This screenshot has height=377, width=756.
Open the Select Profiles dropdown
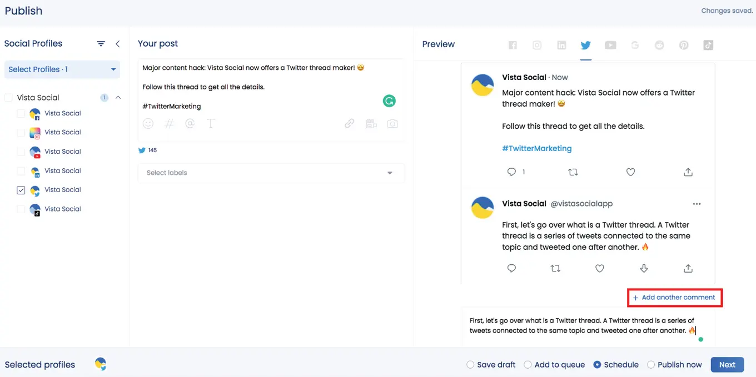click(x=62, y=69)
